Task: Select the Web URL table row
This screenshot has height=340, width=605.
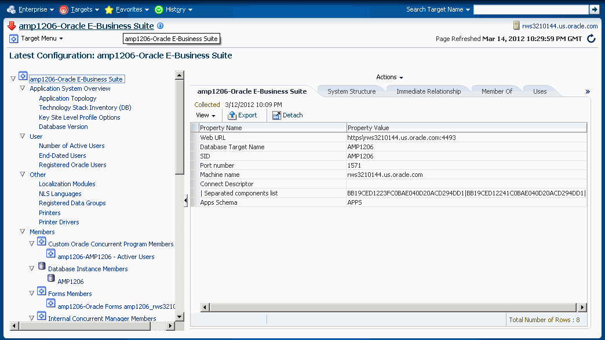Action: pyautogui.click(x=389, y=138)
